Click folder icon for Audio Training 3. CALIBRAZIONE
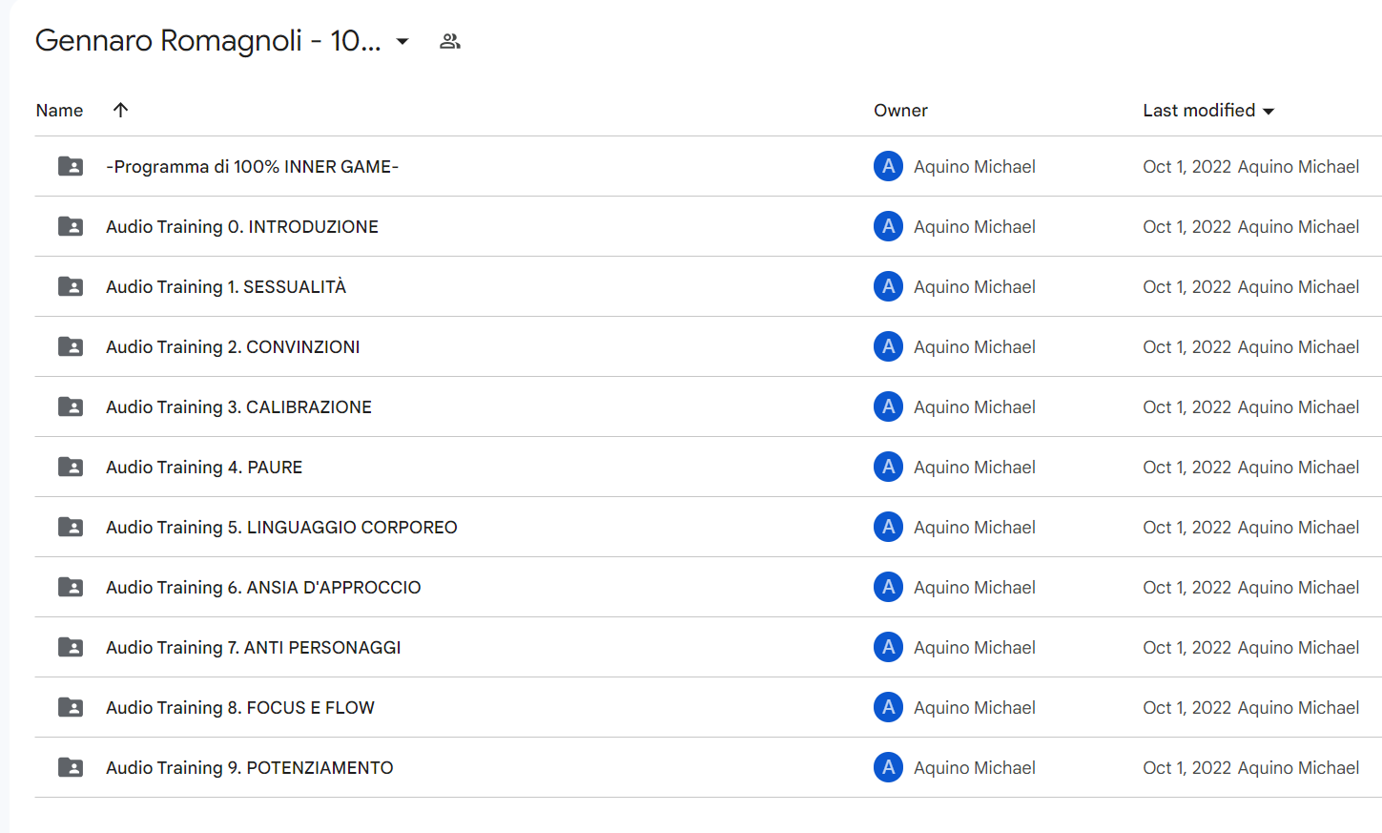1382x833 pixels. point(71,406)
